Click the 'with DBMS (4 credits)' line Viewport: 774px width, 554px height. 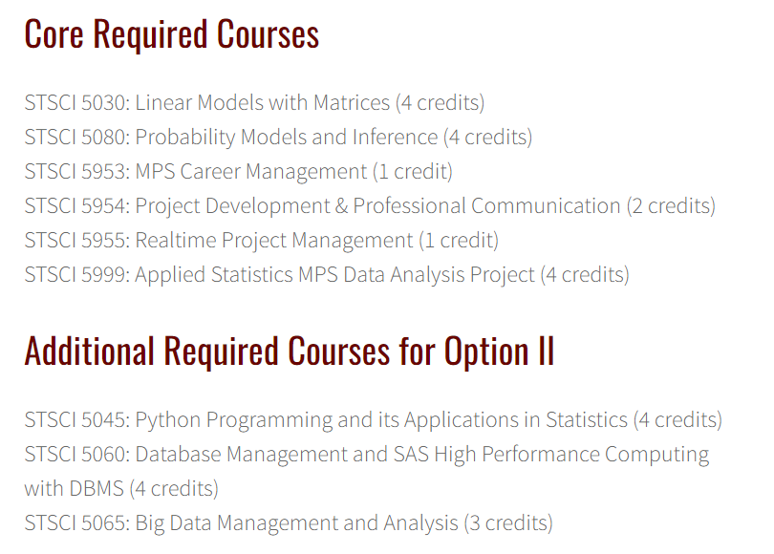121,489
